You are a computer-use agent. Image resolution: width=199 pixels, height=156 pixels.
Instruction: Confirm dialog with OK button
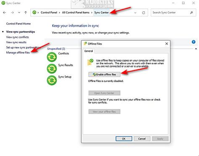124,139
